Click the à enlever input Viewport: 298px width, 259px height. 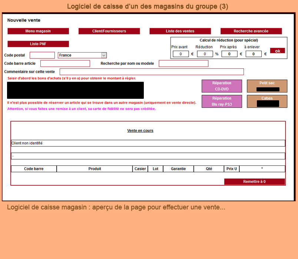[x=254, y=54]
